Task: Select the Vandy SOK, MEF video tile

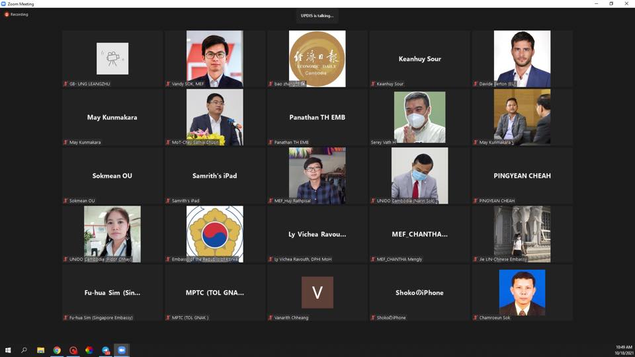Action: 214,59
